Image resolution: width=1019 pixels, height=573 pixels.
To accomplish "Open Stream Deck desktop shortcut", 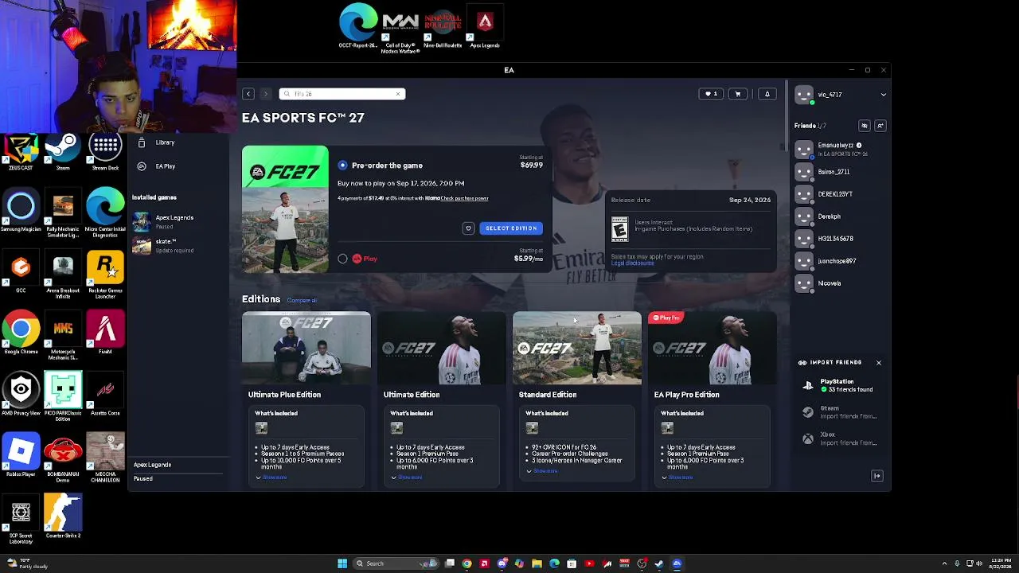I will [105, 152].
